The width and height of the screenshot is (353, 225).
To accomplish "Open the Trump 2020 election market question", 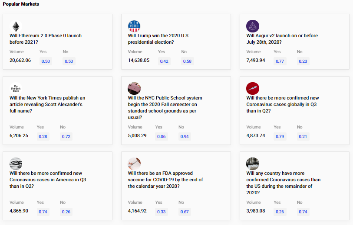I will point(159,39).
